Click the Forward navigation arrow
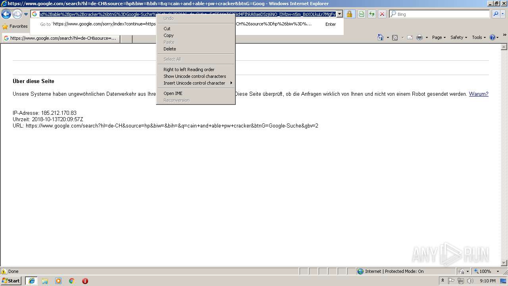 click(x=17, y=14)
